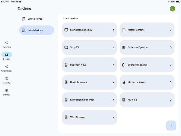Check the Wi-Fi status icon
The height and width of the screenshot is (136, 181).
point(169,2)
